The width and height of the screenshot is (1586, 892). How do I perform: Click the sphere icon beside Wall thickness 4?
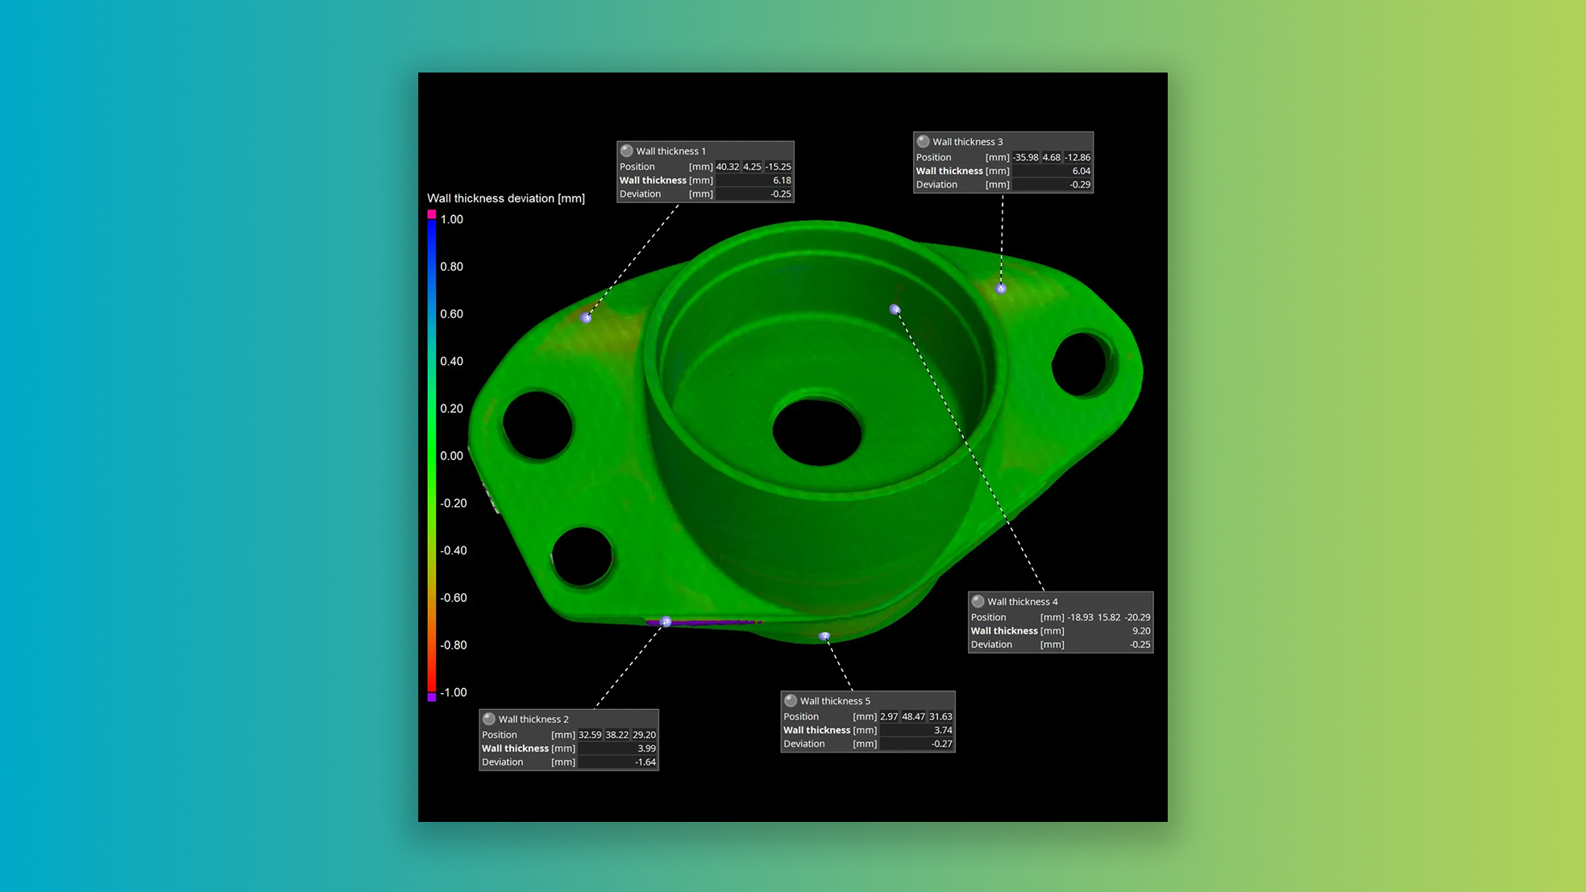pos(978,601)
